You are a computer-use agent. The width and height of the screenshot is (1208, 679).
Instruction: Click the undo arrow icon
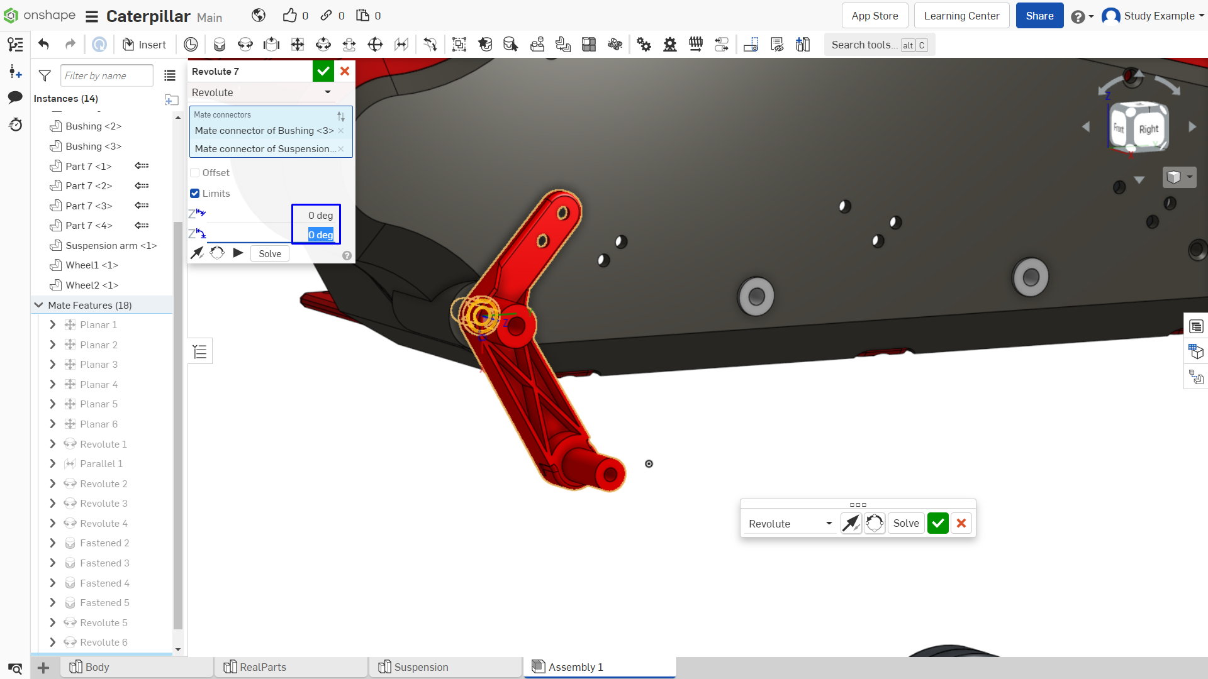click(x=43, y=45)
